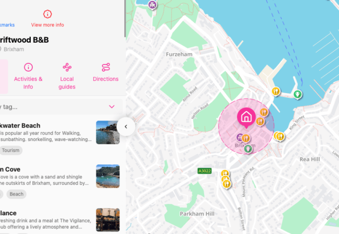Open the bookmarks link
339x234 pixels.
point(7,25)
